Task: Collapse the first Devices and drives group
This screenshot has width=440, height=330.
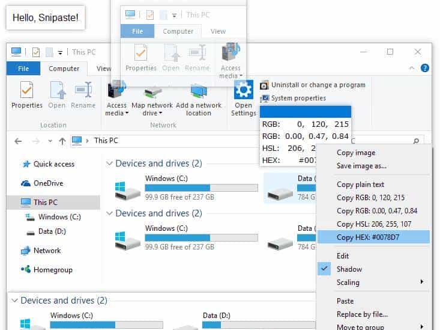Action: pos(109,163)
